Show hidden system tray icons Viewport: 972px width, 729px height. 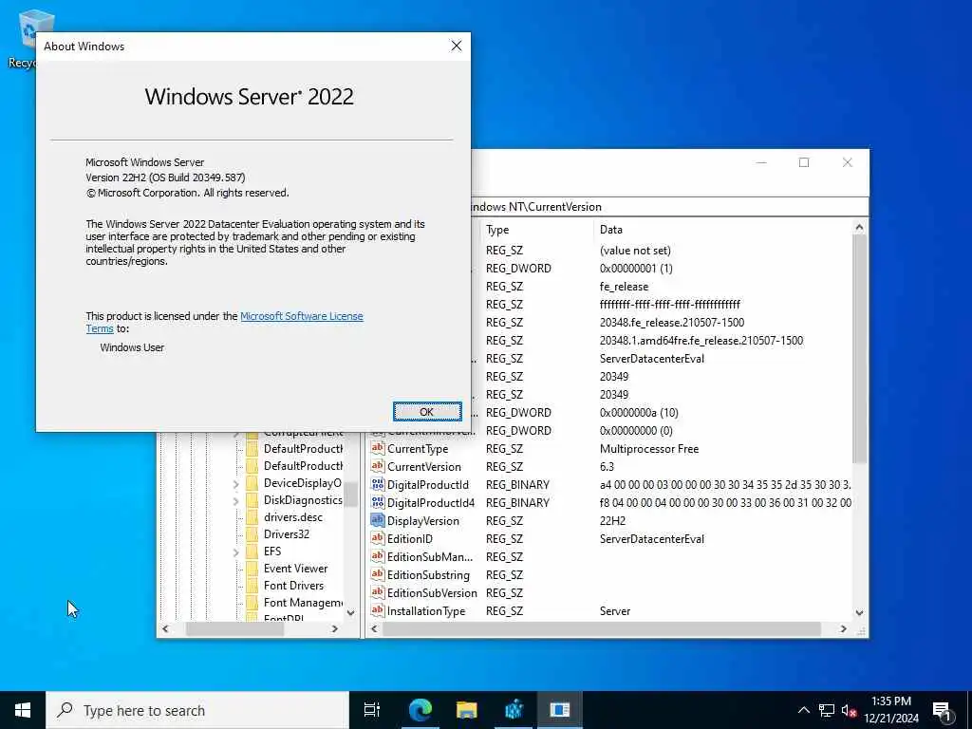coord(803,710)
